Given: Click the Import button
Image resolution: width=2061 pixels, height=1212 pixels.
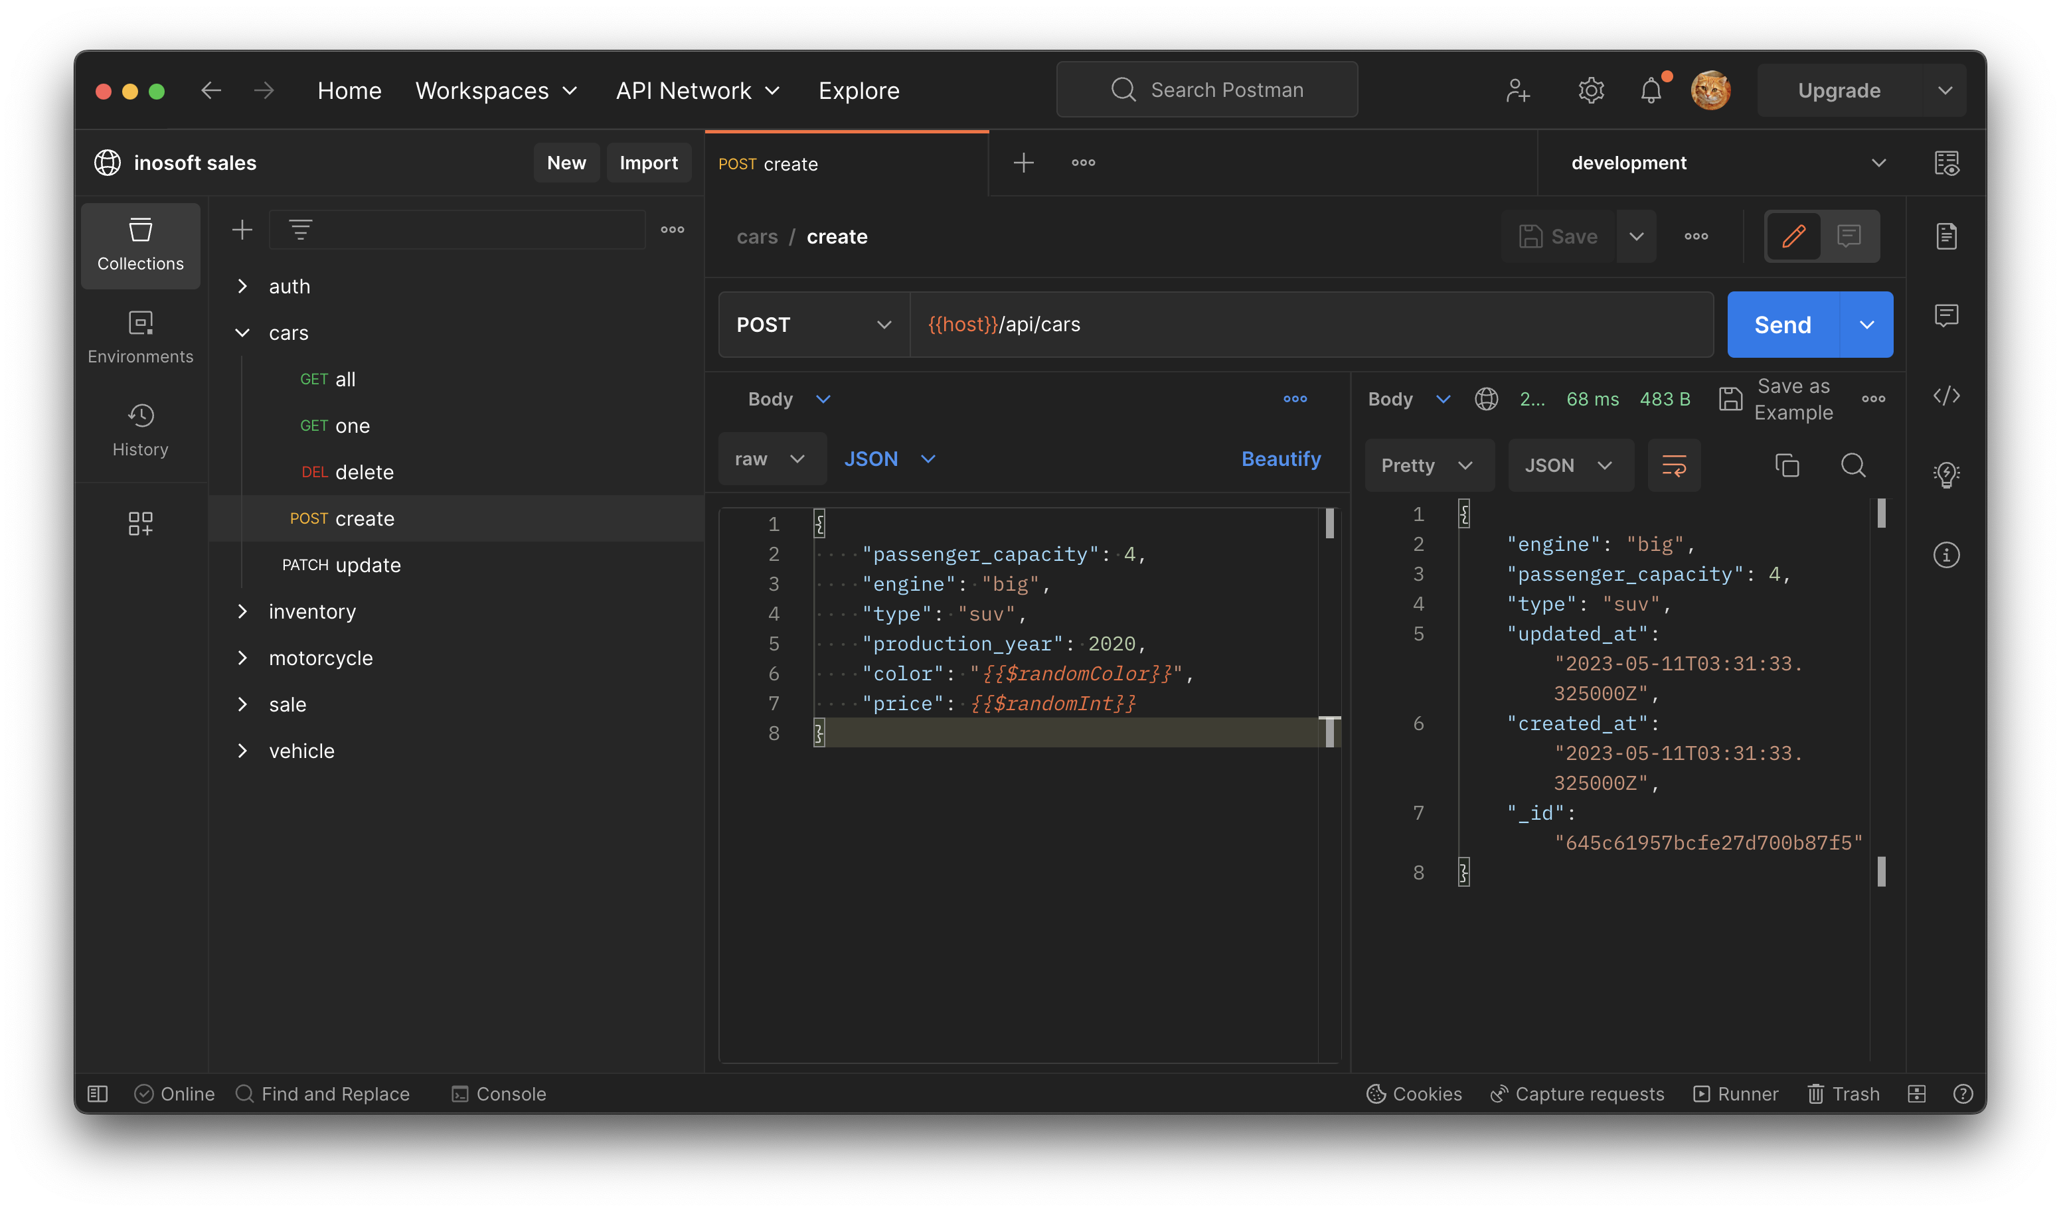Looking at the screenshot, I should coord(649,163).
